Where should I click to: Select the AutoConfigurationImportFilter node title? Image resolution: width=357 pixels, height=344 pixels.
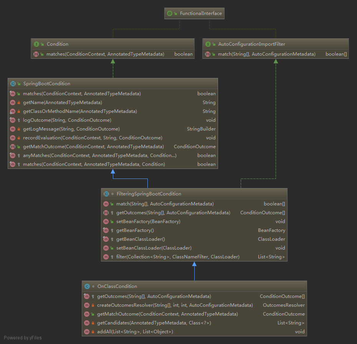click(251, 44)
